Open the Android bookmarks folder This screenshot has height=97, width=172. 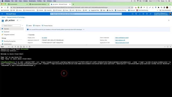point(40,10)
